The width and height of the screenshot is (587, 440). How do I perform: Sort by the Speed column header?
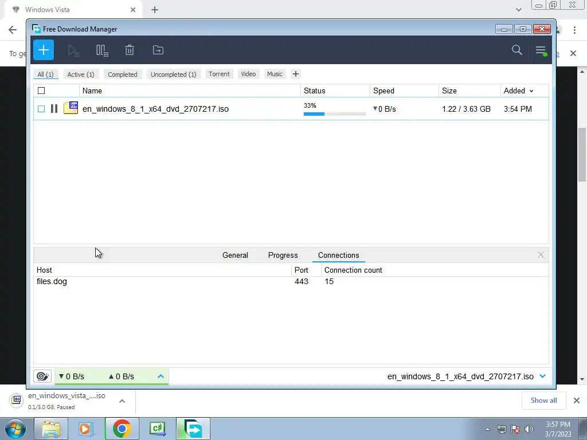pyautogui.click(x=404, y=91)
